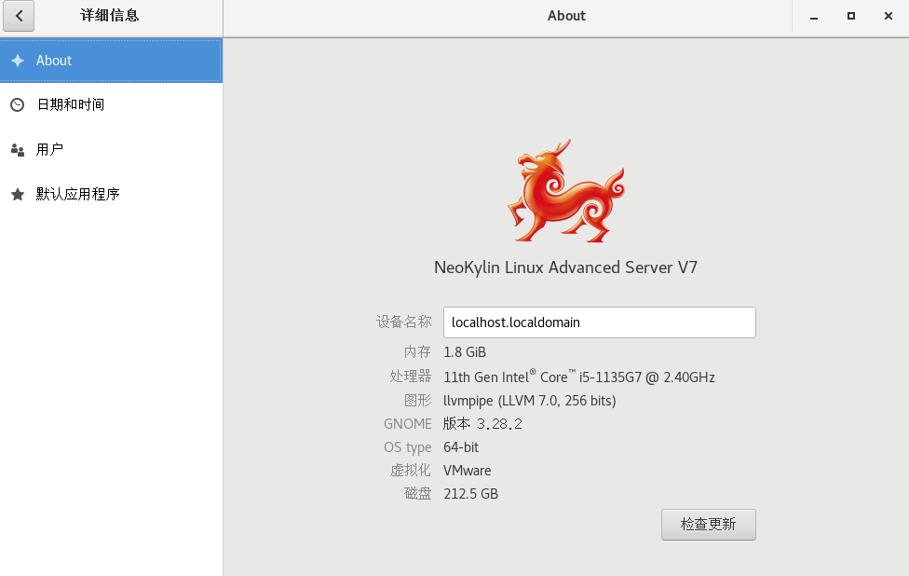Open the 用户 panel
The height and width of the screenshot is (576, 909).
(111, 150)
